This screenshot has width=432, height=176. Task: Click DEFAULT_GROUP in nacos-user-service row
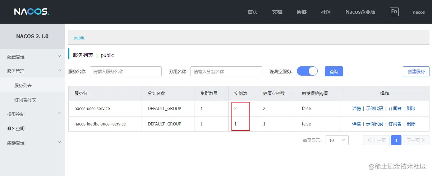point(165,108)
